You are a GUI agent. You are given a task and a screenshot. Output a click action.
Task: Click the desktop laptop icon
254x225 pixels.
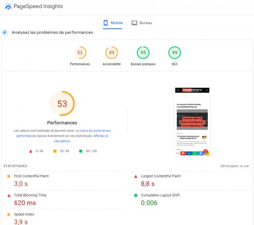[134, 23]
